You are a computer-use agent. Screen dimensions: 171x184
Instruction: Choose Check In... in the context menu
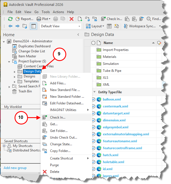click(x=66, y=117)
